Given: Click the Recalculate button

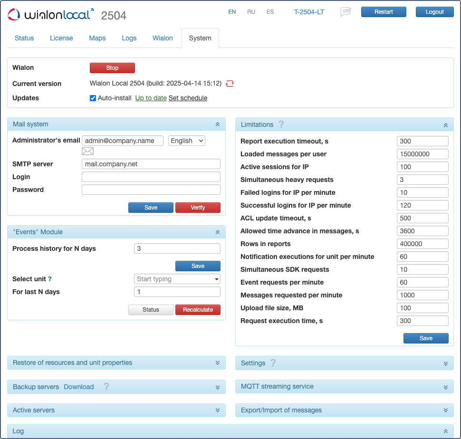Looking at the screenshot, I should (x=198, y=310).
